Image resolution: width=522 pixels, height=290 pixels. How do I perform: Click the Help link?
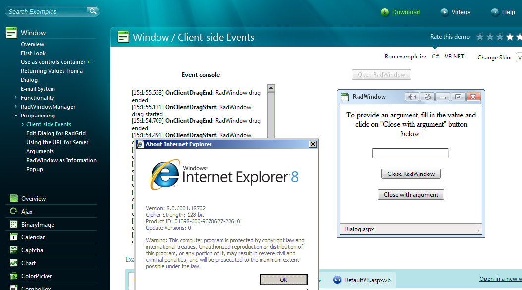tap(508, 12)
